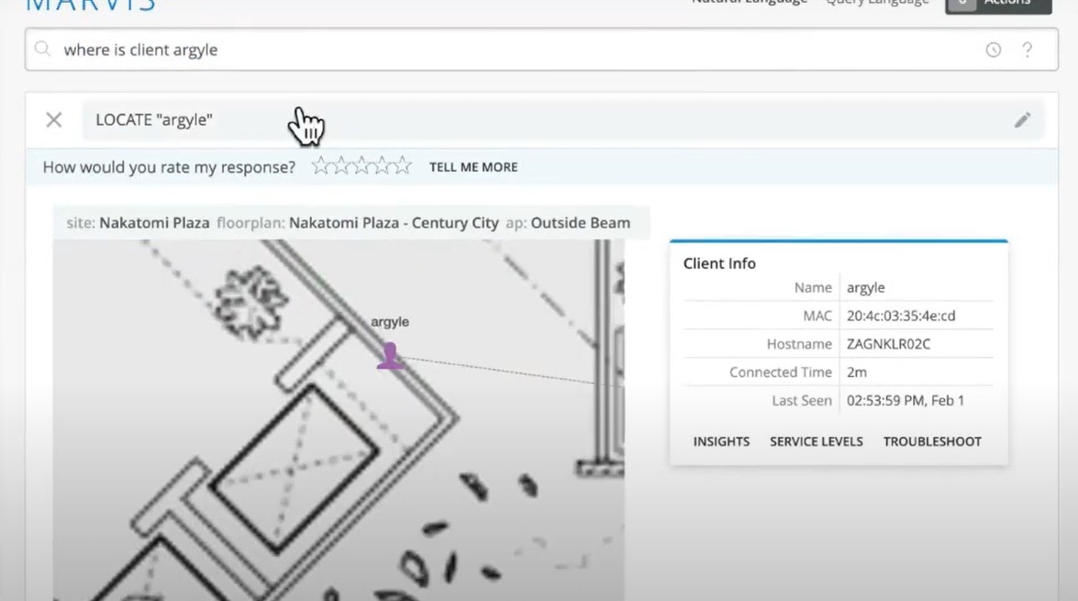Click the question mark help icon
Image resolution: width=1078 pixels, height=601 pixels.
pyautogui.click(x=1028, y=50)
